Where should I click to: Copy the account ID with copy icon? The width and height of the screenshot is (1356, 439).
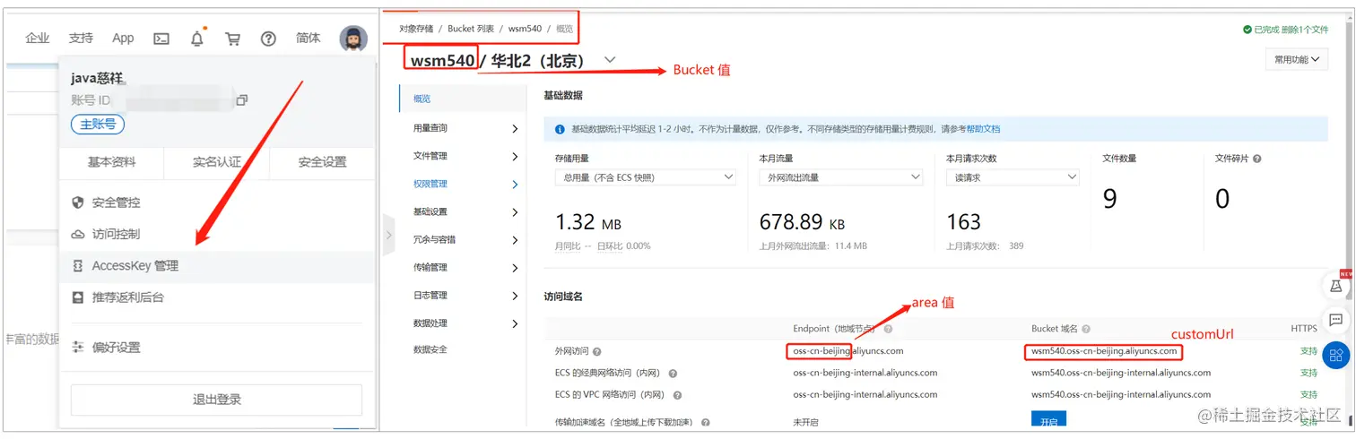click(x=242, y=100)
